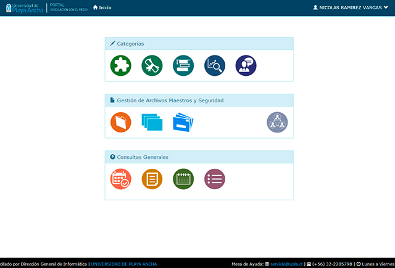Open the orange folder icon
Viewport: 395px width, 268px height.
(x=121, y=123)
